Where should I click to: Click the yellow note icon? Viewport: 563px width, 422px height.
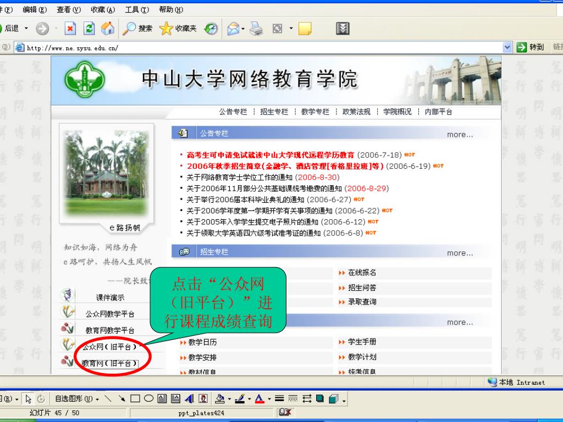(x=305, y=29)
